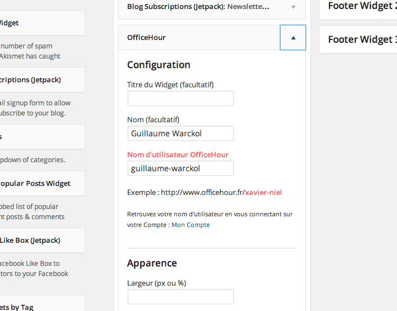The height and width of the screenshot is (311, 397).
Task: Open the Mon Compte link
Action: 191,225
